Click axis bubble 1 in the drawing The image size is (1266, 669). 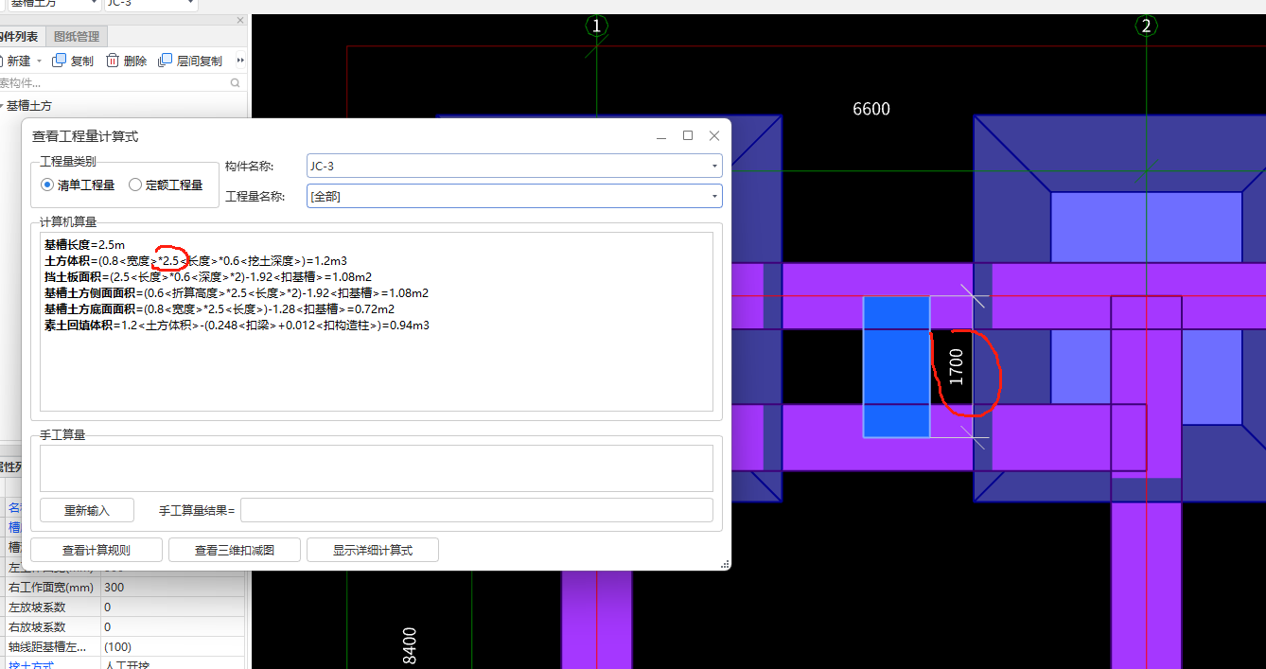596,26
